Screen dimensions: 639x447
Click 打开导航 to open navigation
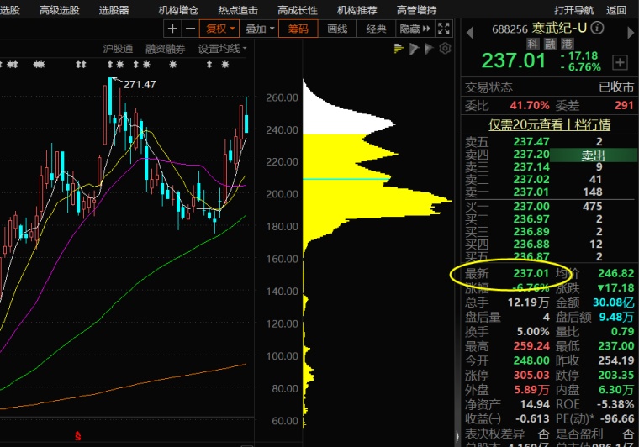click(x=574, y=10)
